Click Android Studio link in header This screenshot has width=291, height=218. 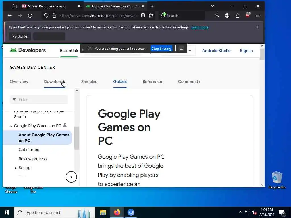[x=216, y=51]
